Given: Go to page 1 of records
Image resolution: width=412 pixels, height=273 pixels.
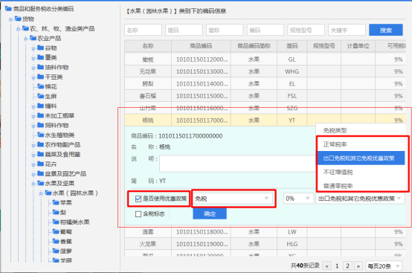Looking at the screenshot, I should pyautogui.click(x=337, y=266).
